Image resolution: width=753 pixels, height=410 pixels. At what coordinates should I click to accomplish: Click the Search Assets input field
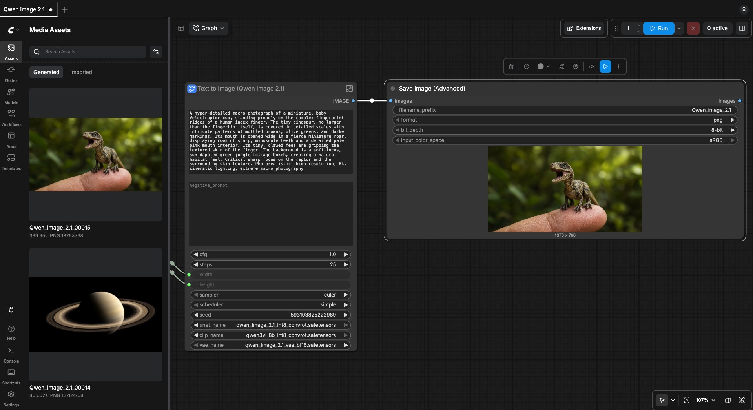pos(88,52)
